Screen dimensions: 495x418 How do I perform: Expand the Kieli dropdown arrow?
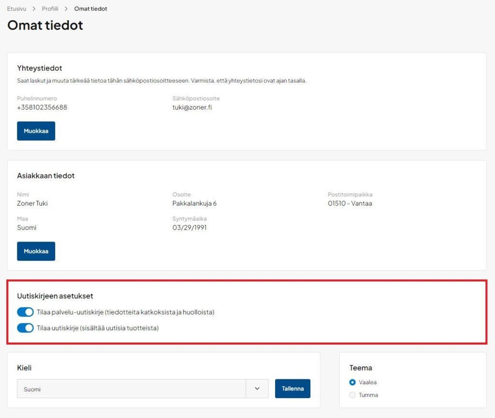(257, 389)
